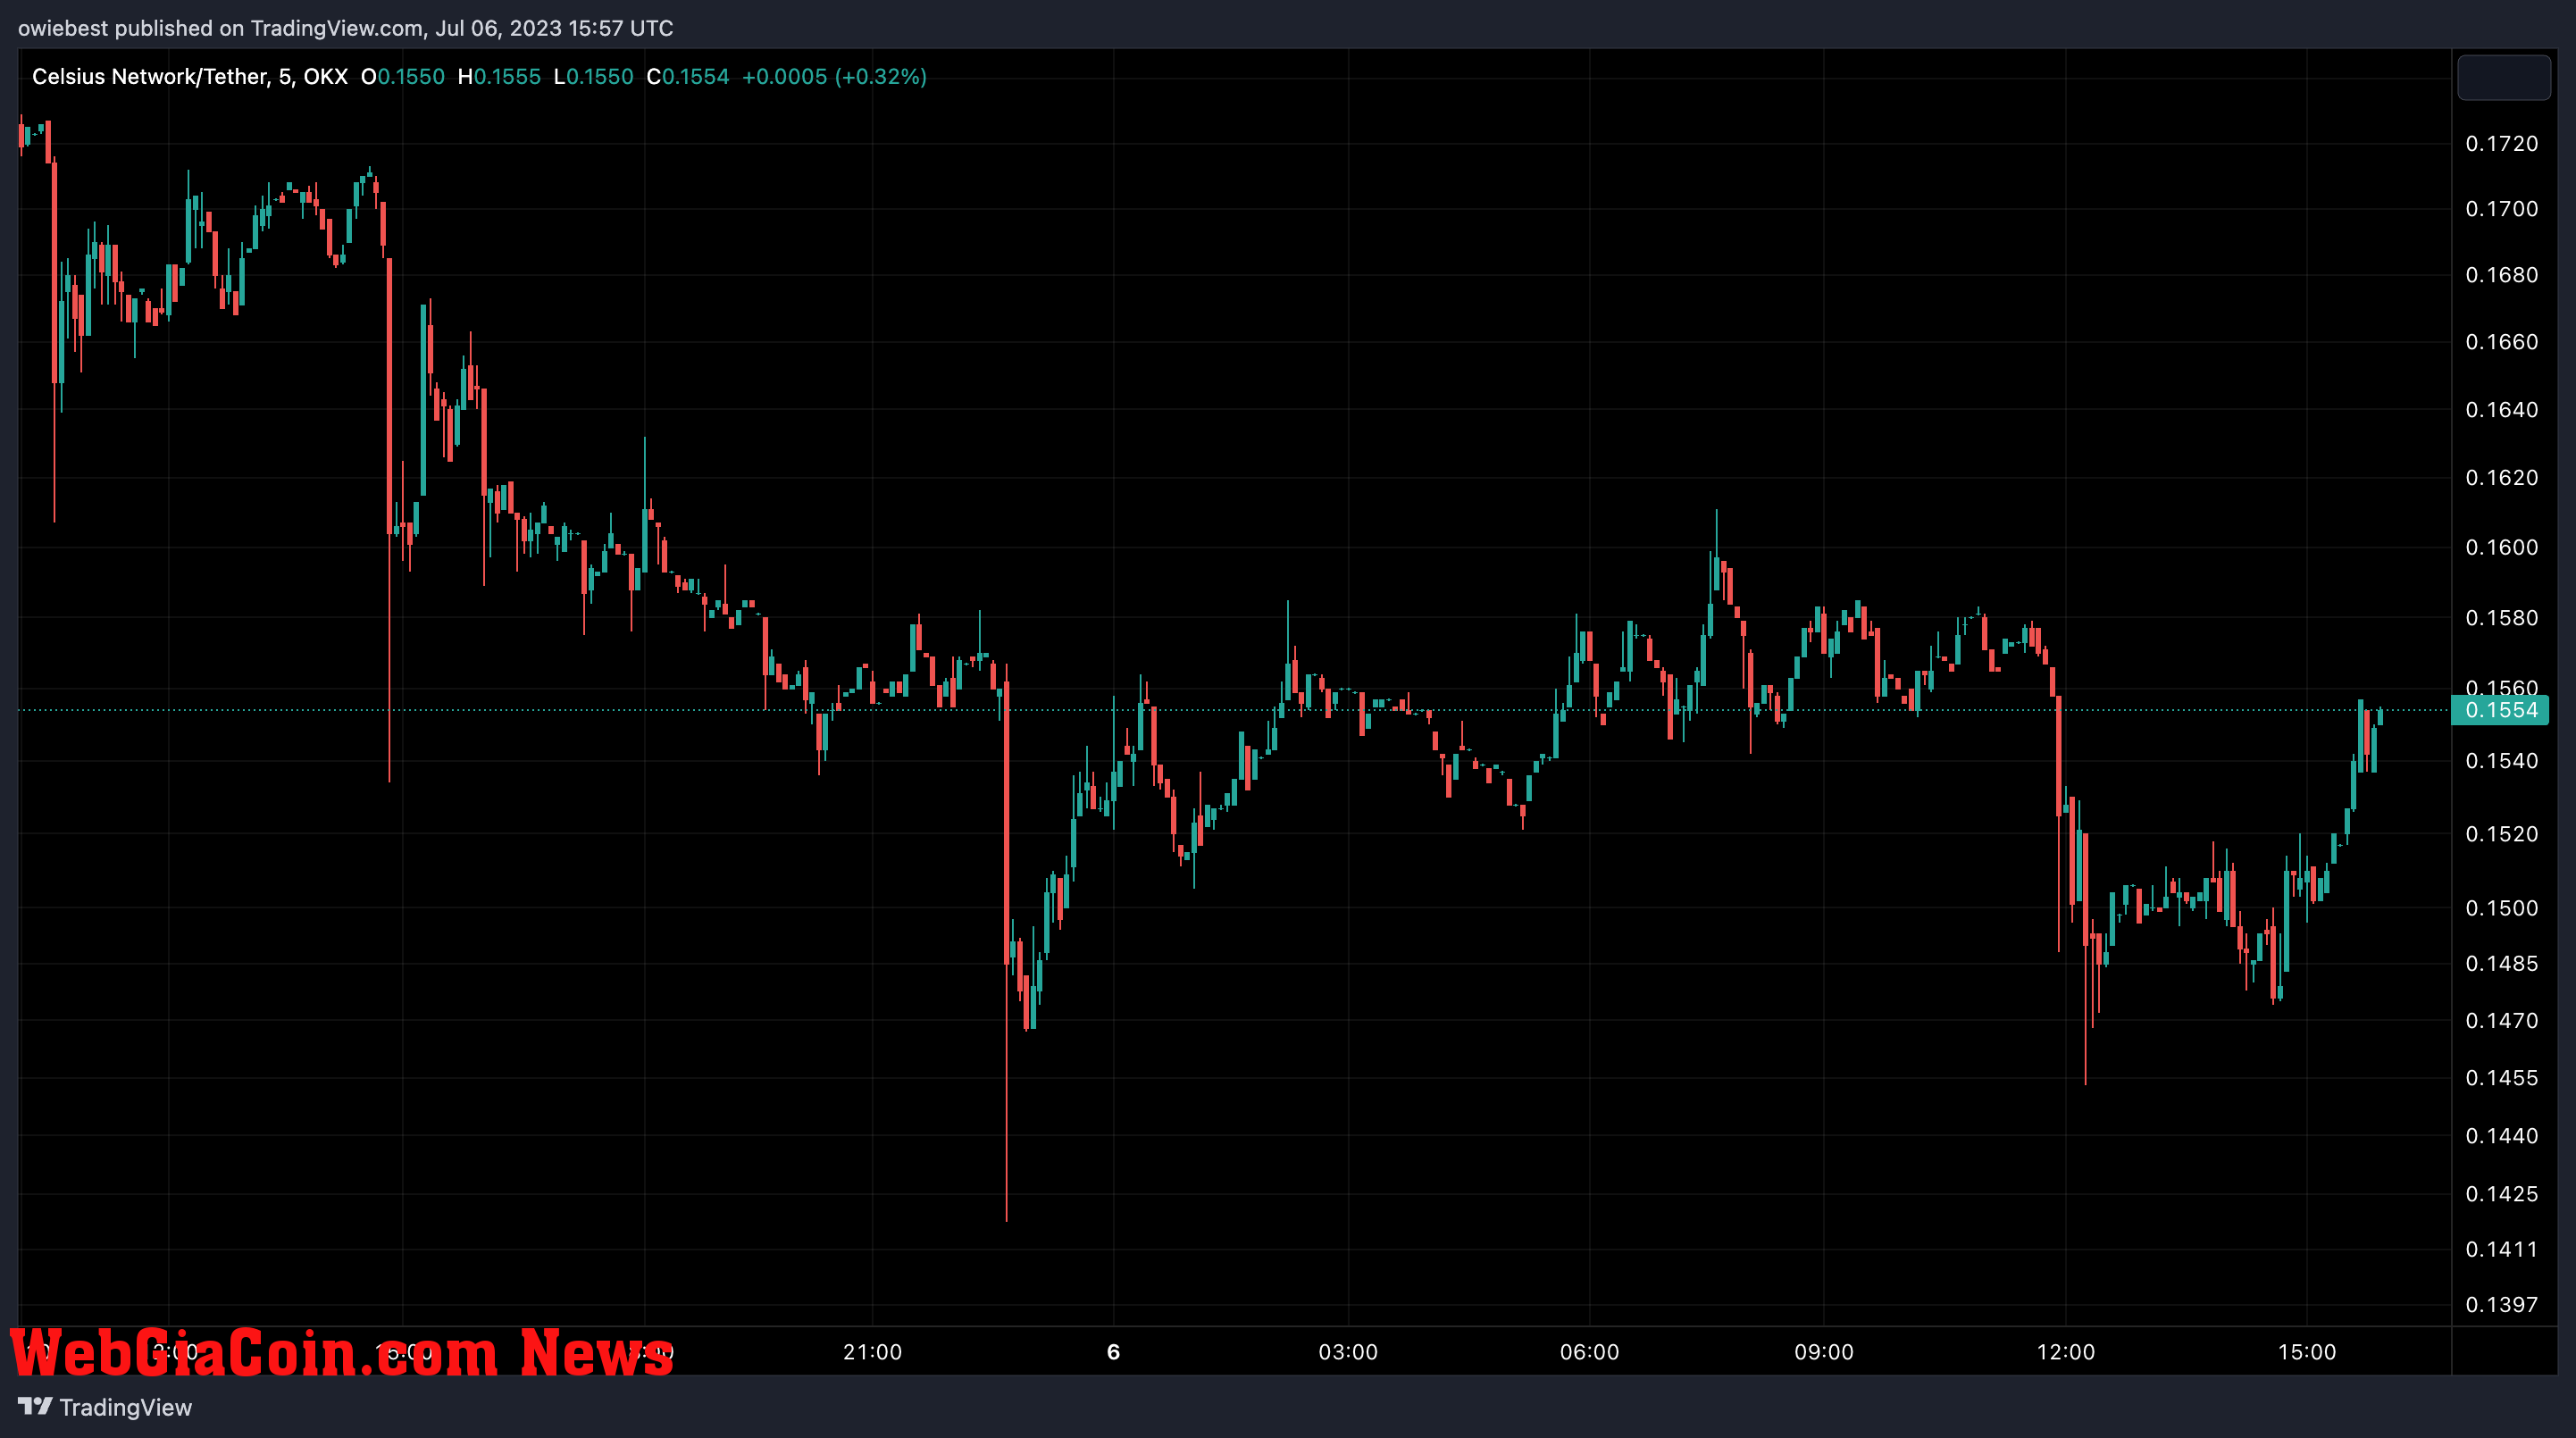Click the change value +0.0005 (+0.32%)
The height and width of the screenshot is (1438, 2576).
[834, 77]
